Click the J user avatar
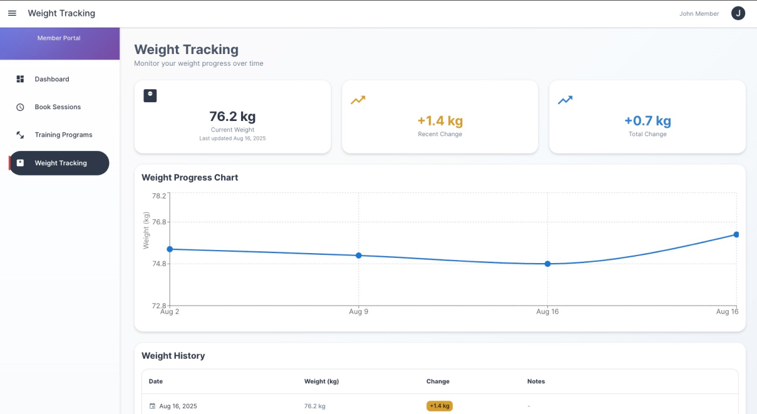 tap(738, 13)
